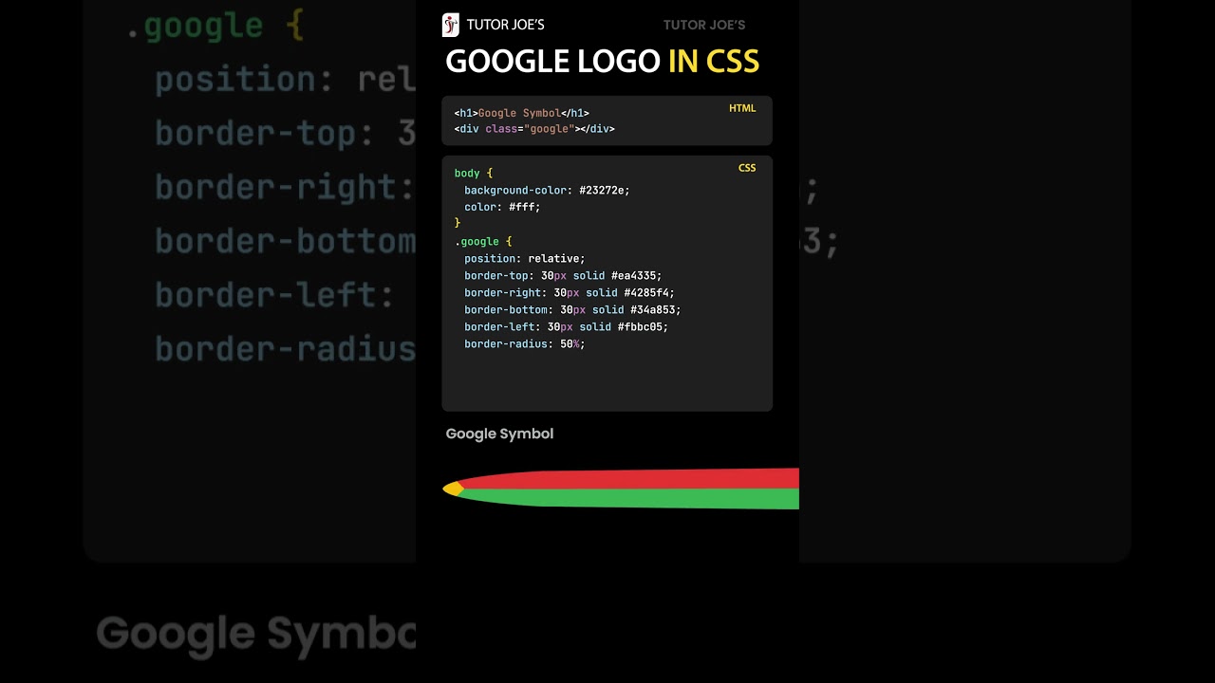Click the Google Symbol preview heading

click(499, 434)
